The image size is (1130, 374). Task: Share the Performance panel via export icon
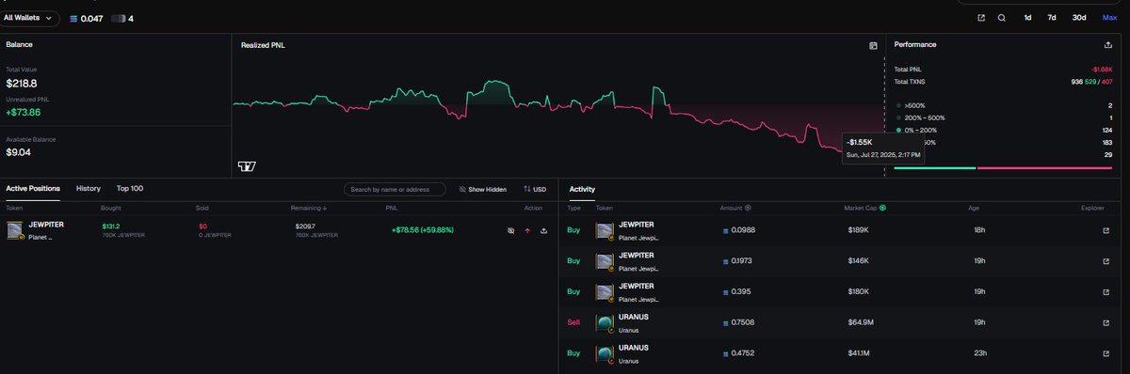coord(1108,44)
